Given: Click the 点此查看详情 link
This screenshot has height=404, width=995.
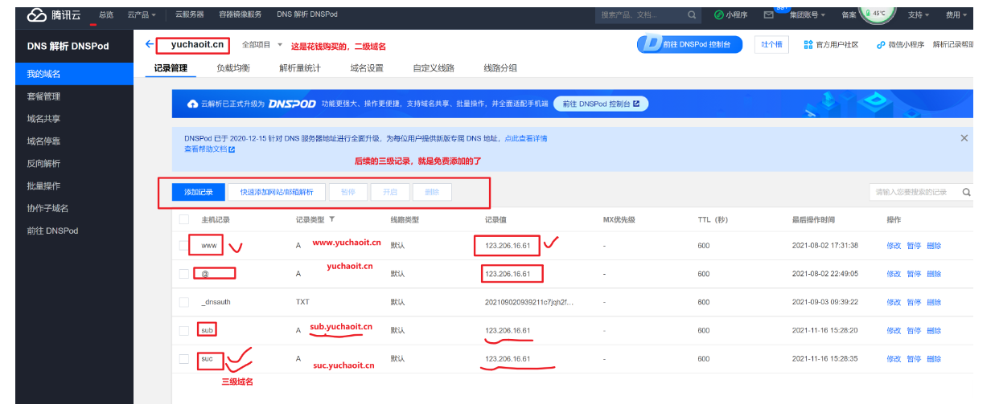Looking at the screenshot, I should (x=525, y=138).
